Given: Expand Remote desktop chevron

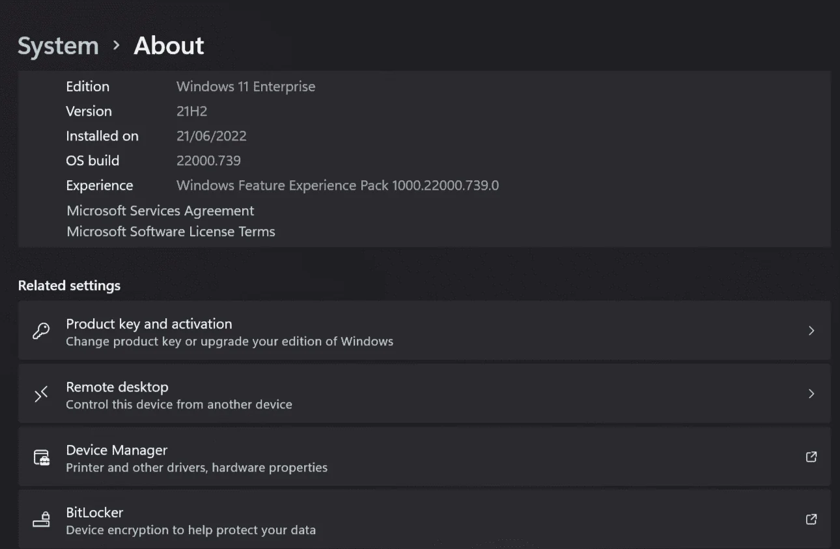Looking at the screenshot, I should point(811,394).
